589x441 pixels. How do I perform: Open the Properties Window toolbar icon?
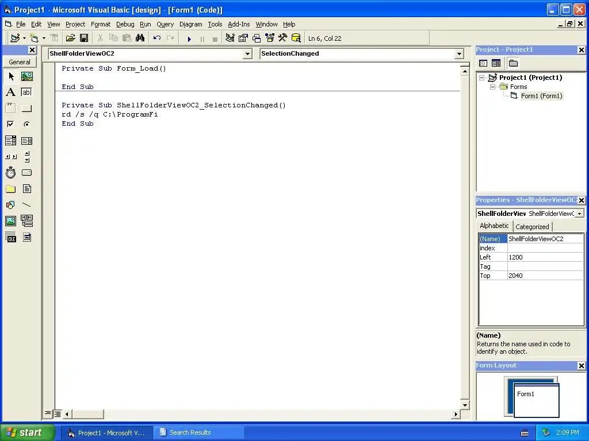point(243,38)
